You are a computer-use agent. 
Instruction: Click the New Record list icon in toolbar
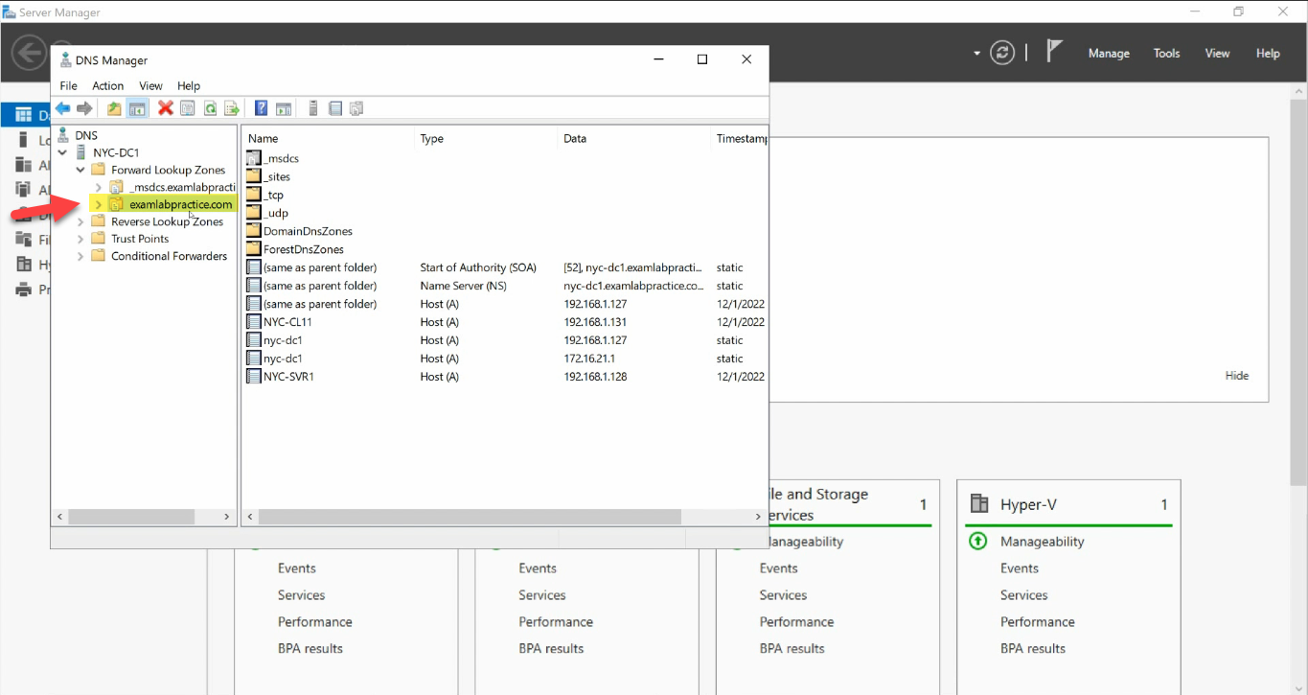coord(335,108)
